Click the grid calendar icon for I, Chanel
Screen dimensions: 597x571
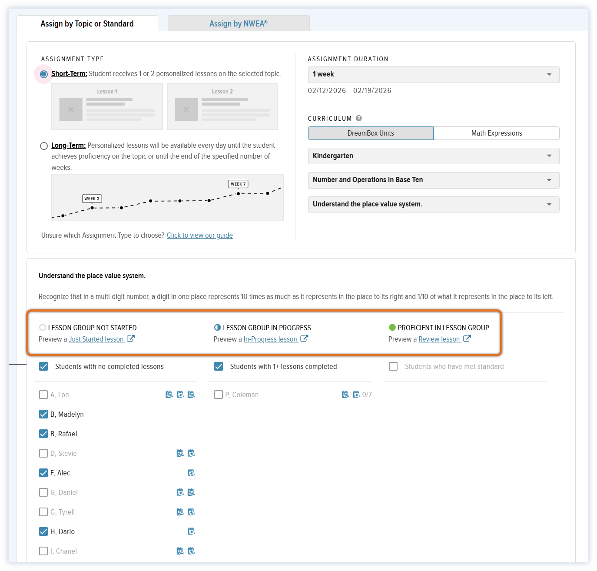[x=180, y=551]
